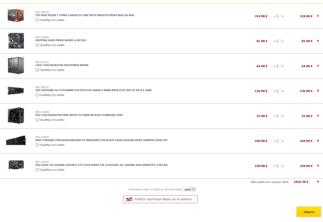Screen dimensions: 323x222
Task: Proceed with the Επόμενο button
Action: (309, 212)
